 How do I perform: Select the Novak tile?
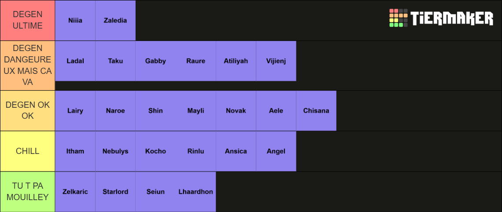[236, 111]
